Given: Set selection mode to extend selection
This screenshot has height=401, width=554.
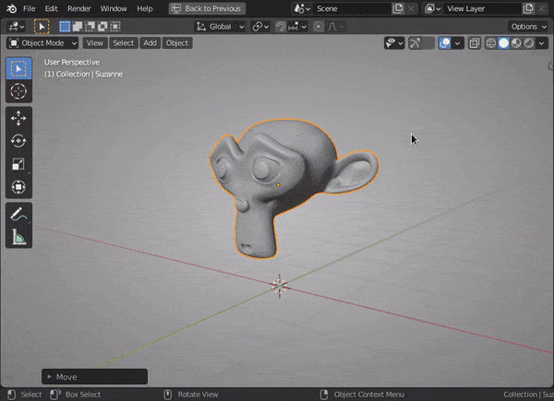Looking at the screenshot, I should pos(78,26).
